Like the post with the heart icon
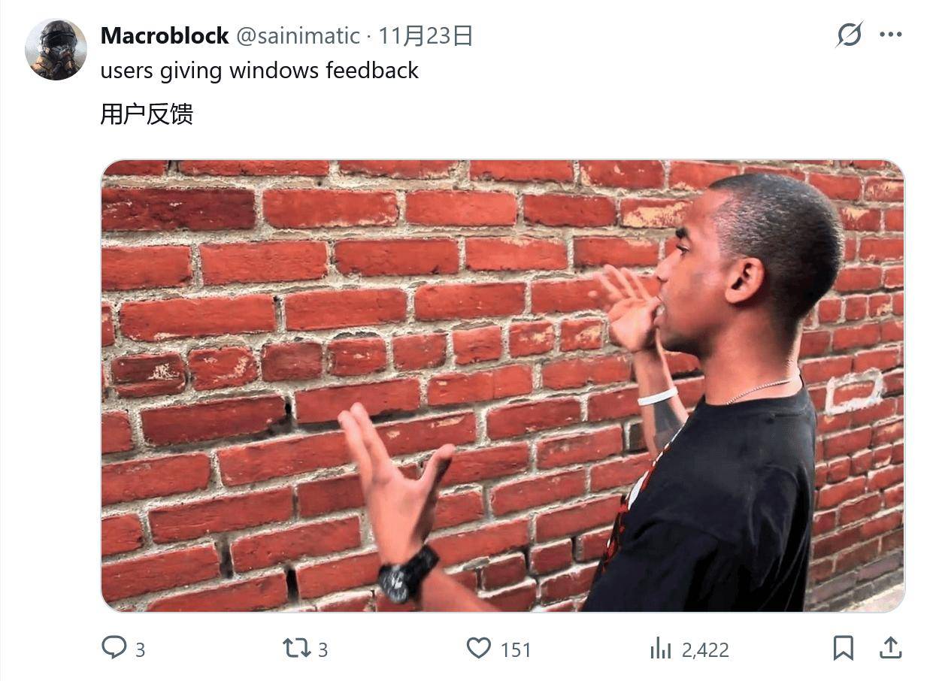The width and height of the screenshot is (930, 681). [478, 648]
